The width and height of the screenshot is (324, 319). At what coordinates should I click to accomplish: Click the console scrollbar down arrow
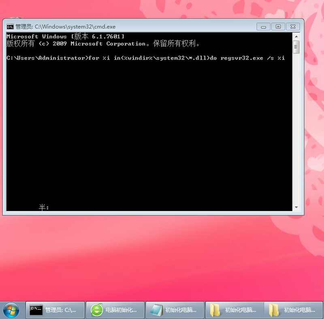[296, 207]
